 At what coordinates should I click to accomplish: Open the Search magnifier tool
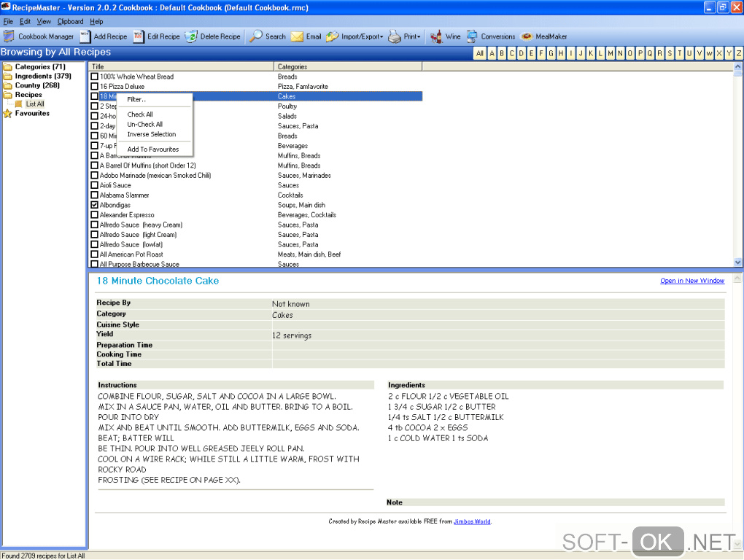click(x=256, y=36)
